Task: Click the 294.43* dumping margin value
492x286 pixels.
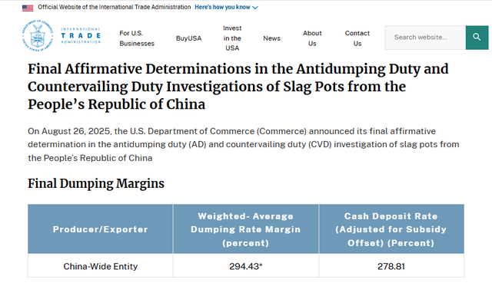Action: 246,266
